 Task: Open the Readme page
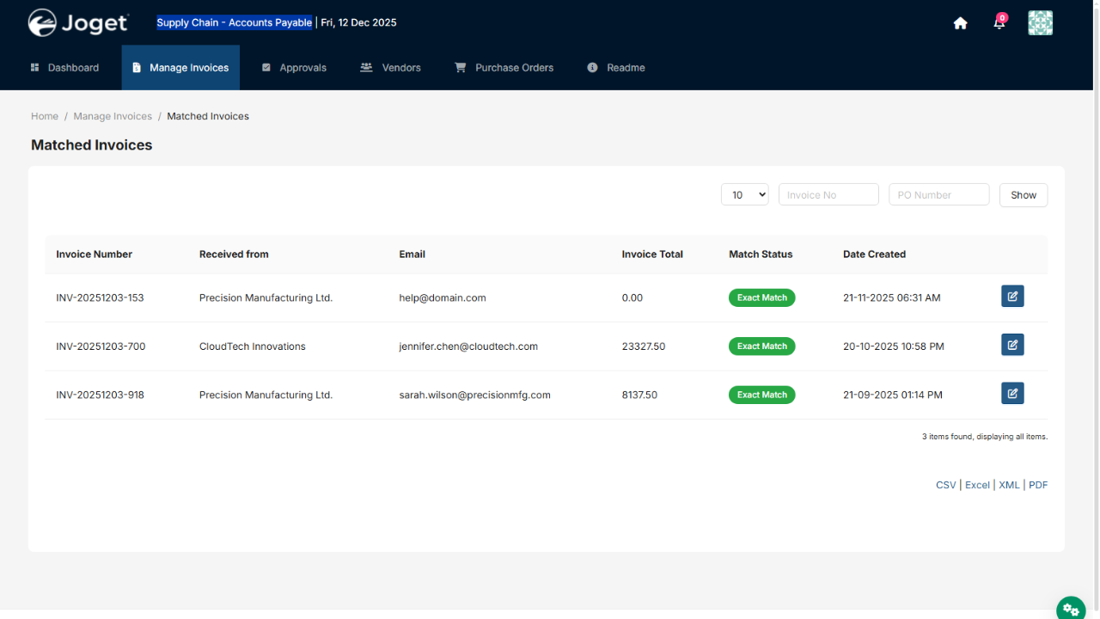pyautogui.click(x=616, y=68)
